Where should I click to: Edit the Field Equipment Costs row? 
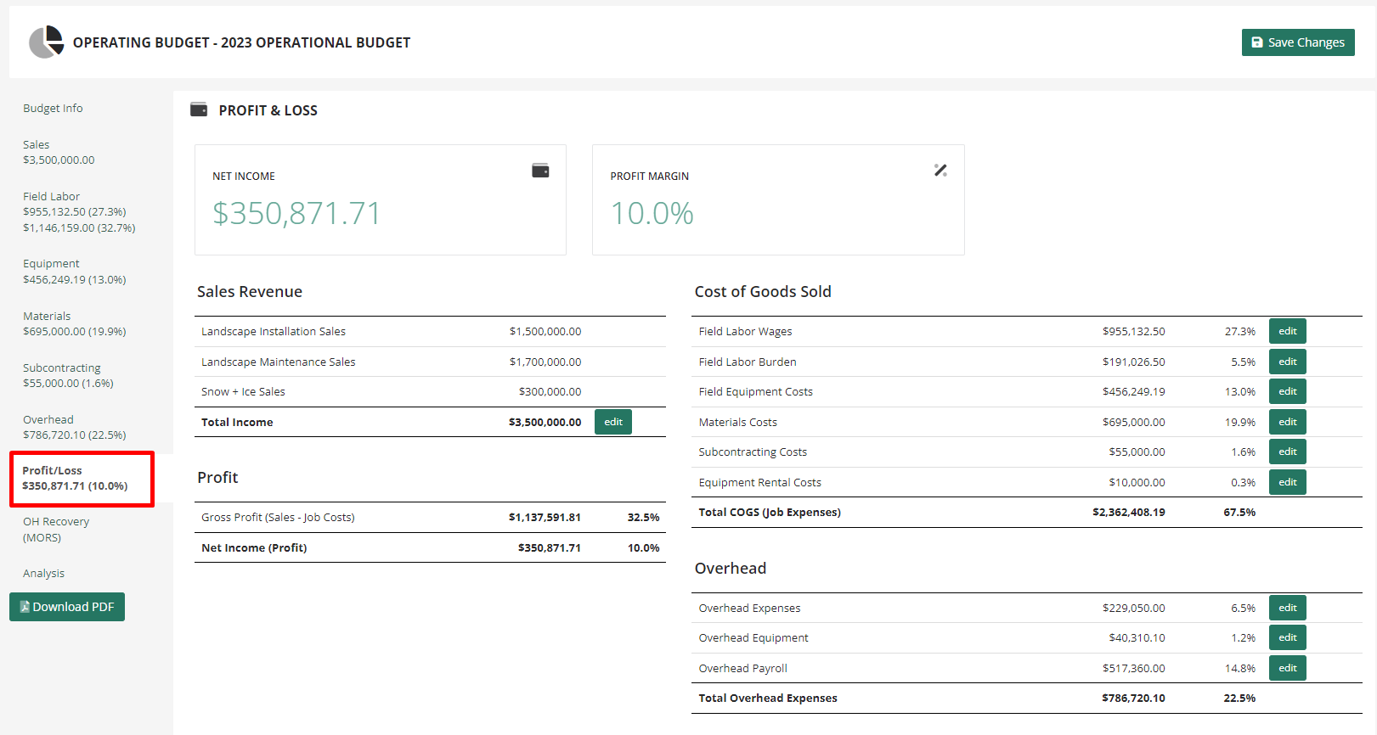pyautogui.click(x=1288, y=391)
